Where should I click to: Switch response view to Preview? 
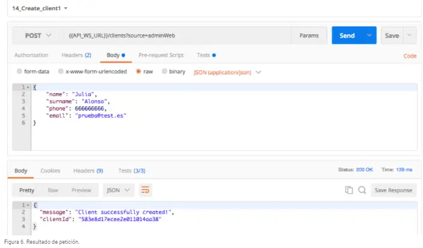pos(81,190)
